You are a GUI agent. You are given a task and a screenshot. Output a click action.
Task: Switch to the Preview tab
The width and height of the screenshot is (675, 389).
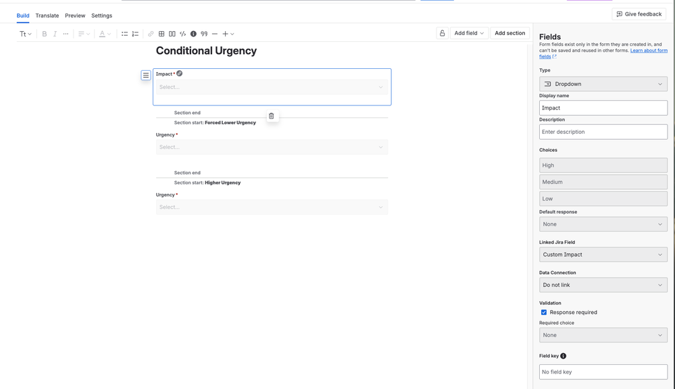pyautogui.click(x=75, y=16)
